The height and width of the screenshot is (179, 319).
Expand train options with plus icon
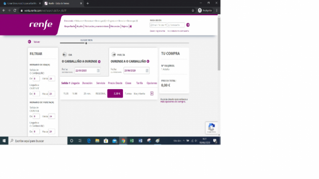point(152,93)
